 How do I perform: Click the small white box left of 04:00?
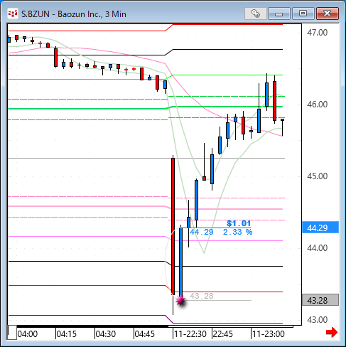coord(12,333)
